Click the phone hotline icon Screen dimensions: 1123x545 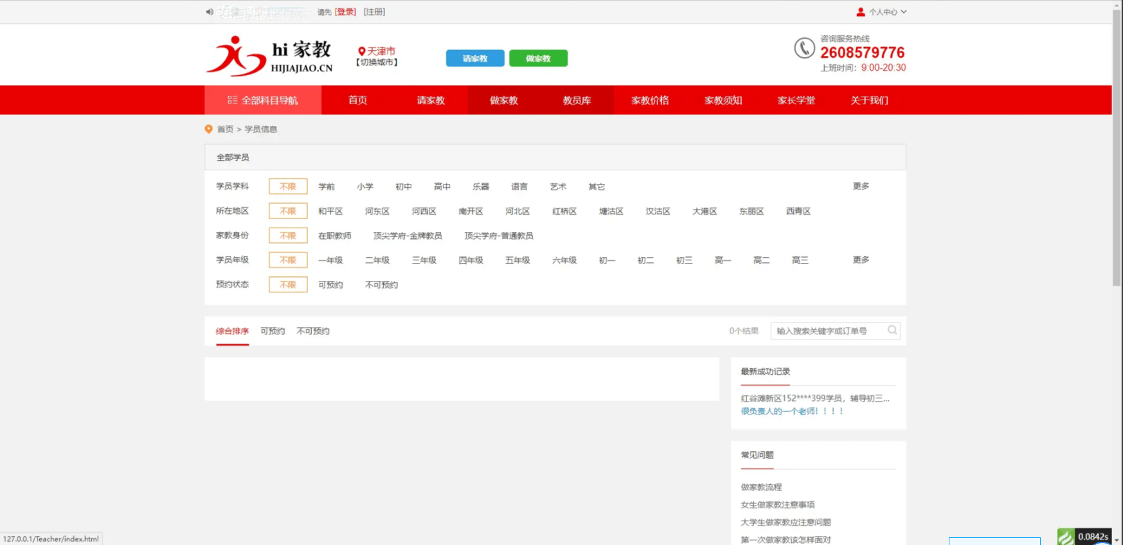pyautogui.click(x=804, y=48)
